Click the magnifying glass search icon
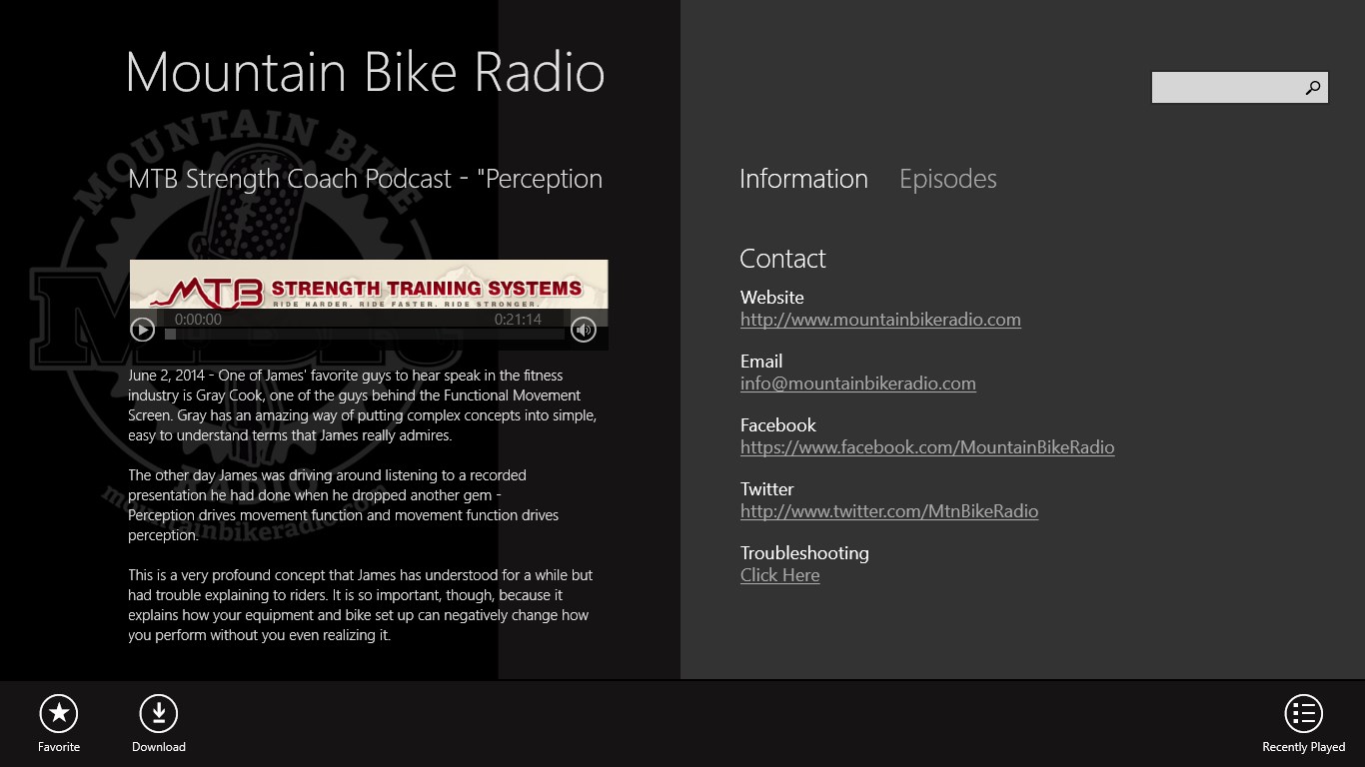 pyautogui.click(x=1313, y=88)
